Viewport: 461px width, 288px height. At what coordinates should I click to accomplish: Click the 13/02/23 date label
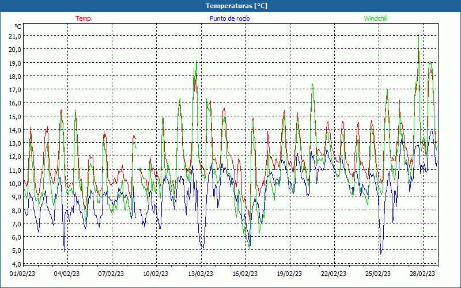pyautogui.click(x=201, y=274)
